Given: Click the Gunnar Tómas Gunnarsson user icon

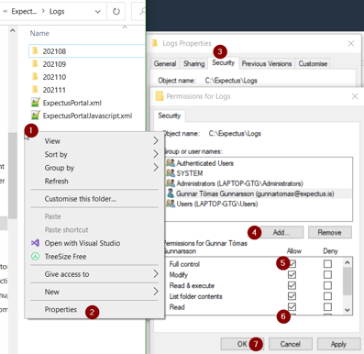Looking at the screenshot, I should pyautogui.click(x=171, y=194).
